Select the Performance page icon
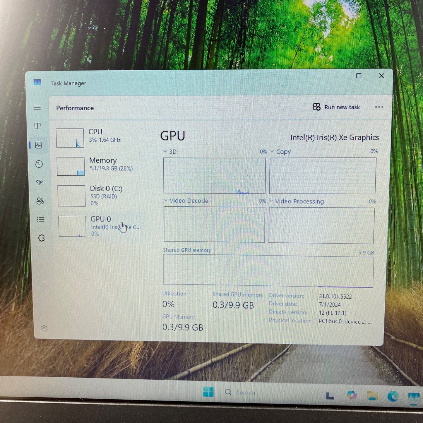 38,145
